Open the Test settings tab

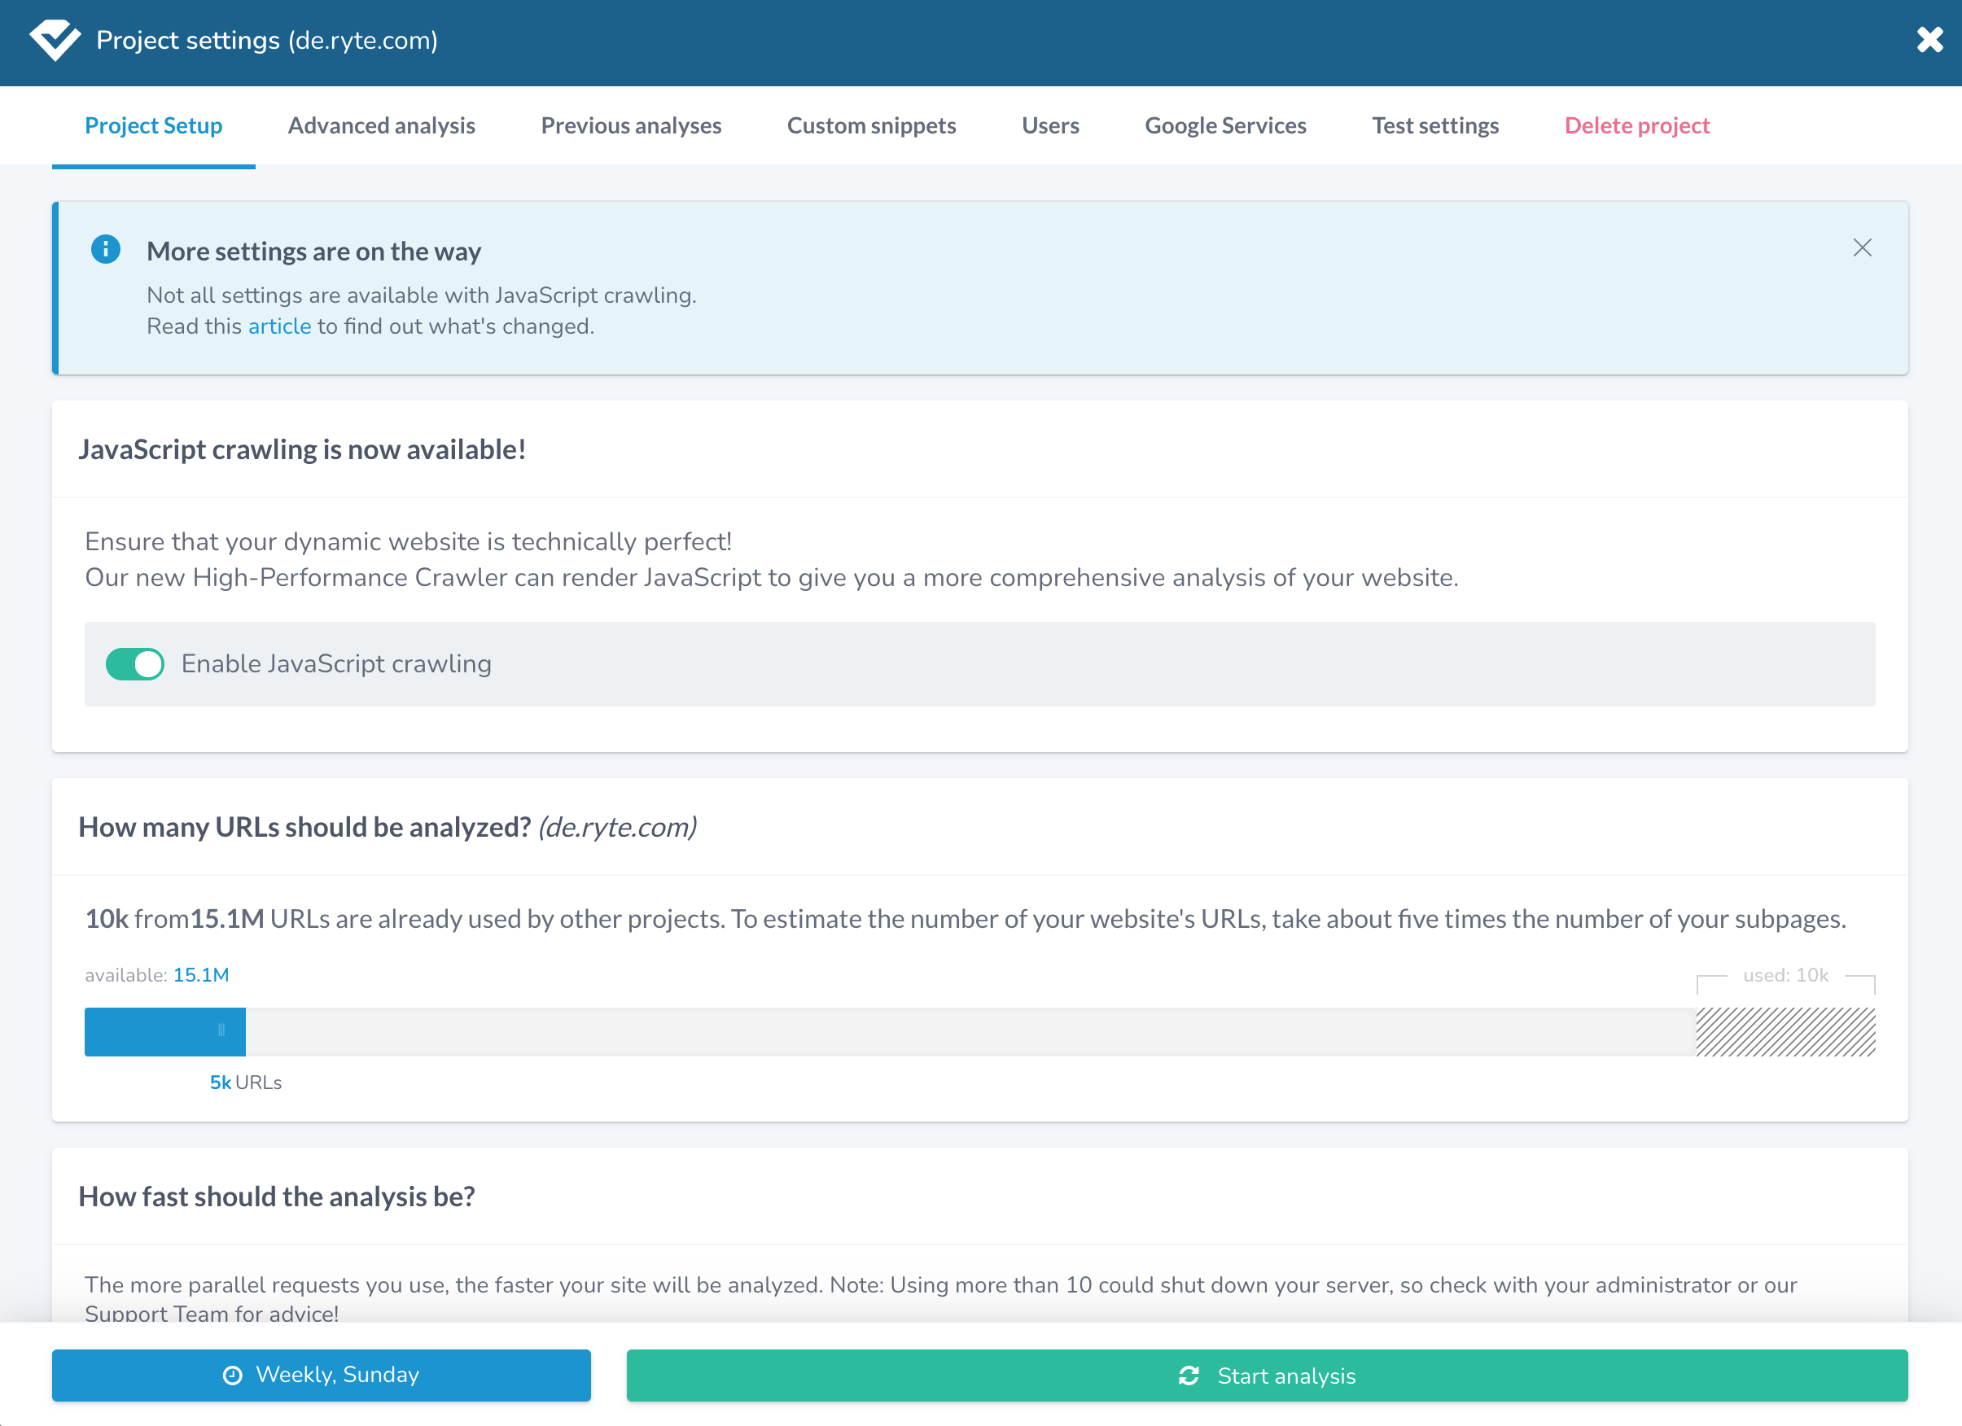[1435, 125]
